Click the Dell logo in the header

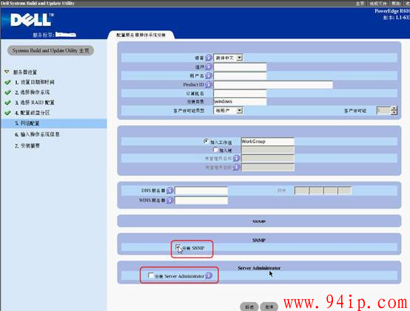coord(32,19)
